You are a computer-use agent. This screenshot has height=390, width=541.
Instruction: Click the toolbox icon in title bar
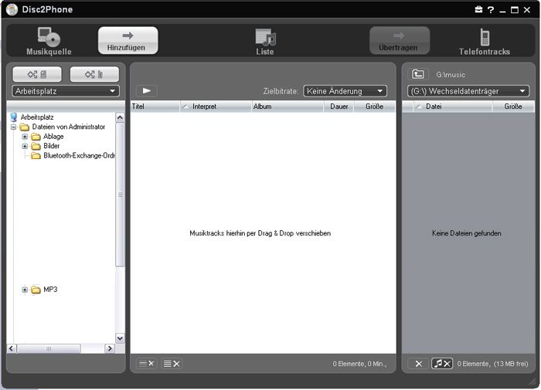pyautogui.click(x=478, y=10)
